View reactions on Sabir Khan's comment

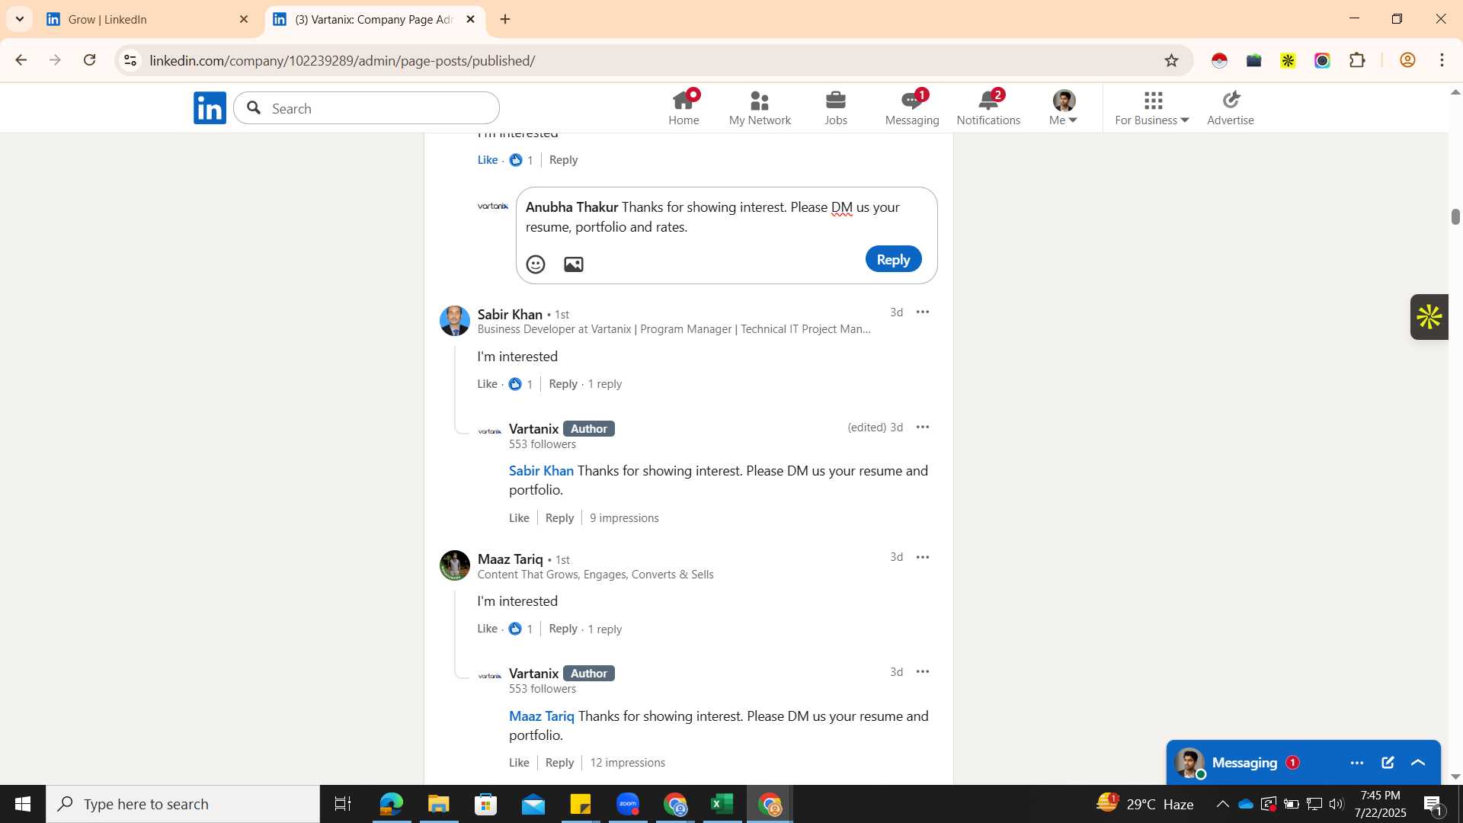click(x=521, y=384)
